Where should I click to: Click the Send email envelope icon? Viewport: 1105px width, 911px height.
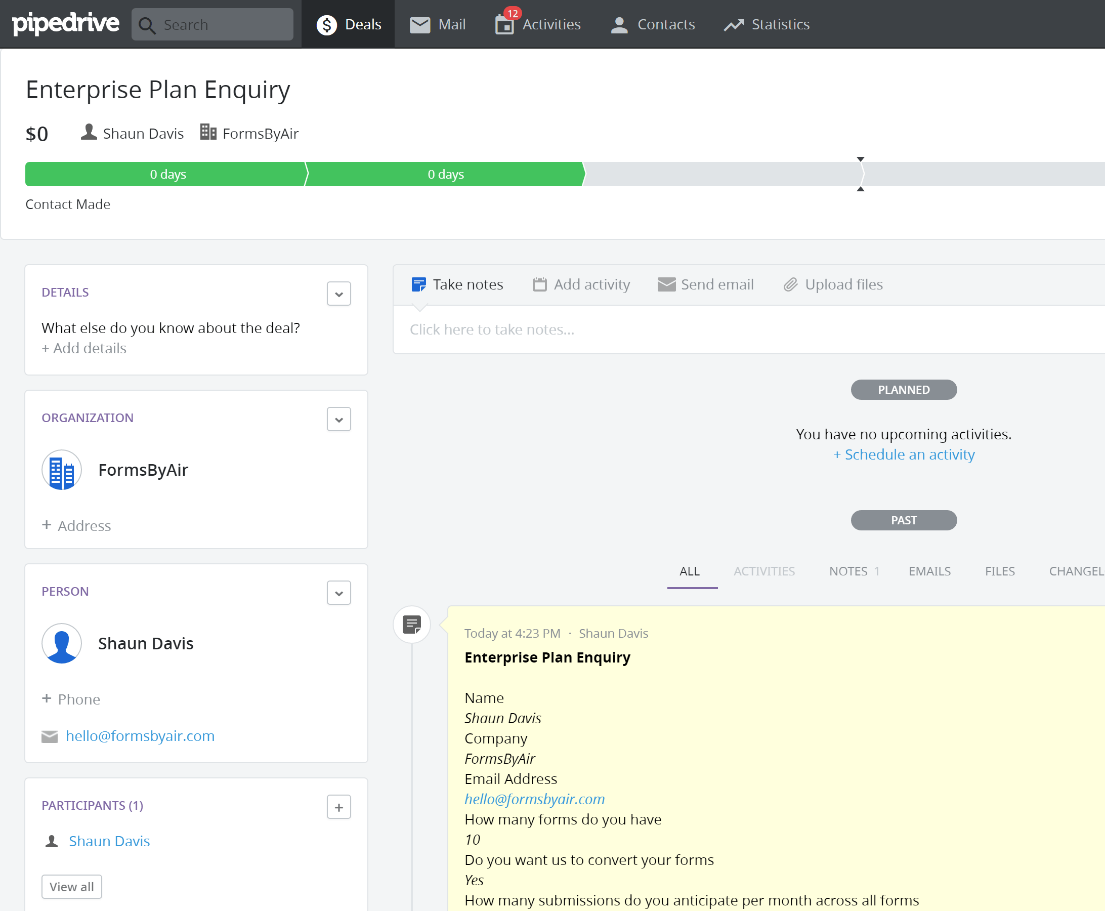click(666, 284)
